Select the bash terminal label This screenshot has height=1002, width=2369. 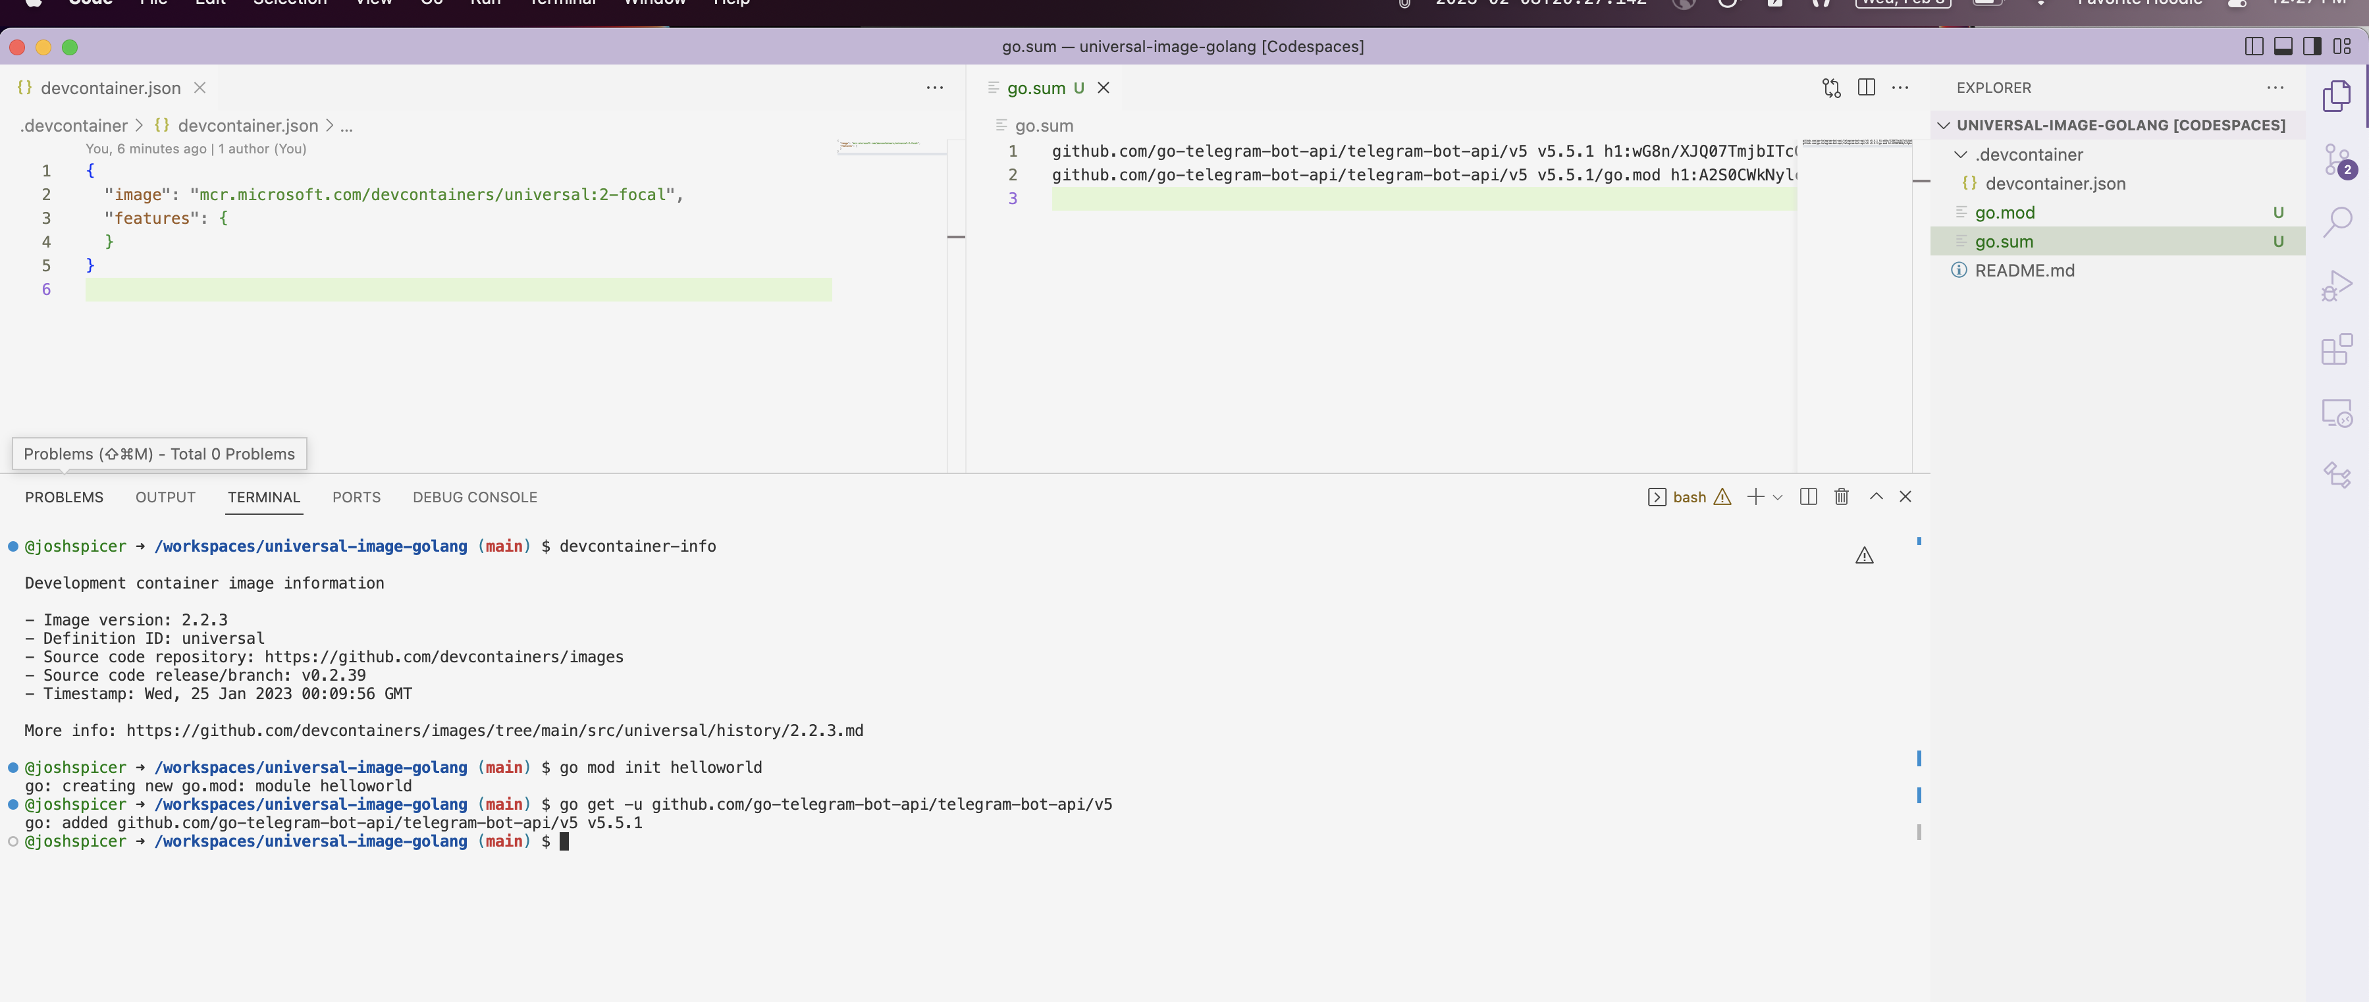pyautogui.click(x=1688, y=497)
